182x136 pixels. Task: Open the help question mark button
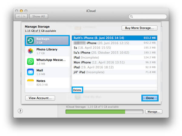pyautogui.click(x=20, y=111)
